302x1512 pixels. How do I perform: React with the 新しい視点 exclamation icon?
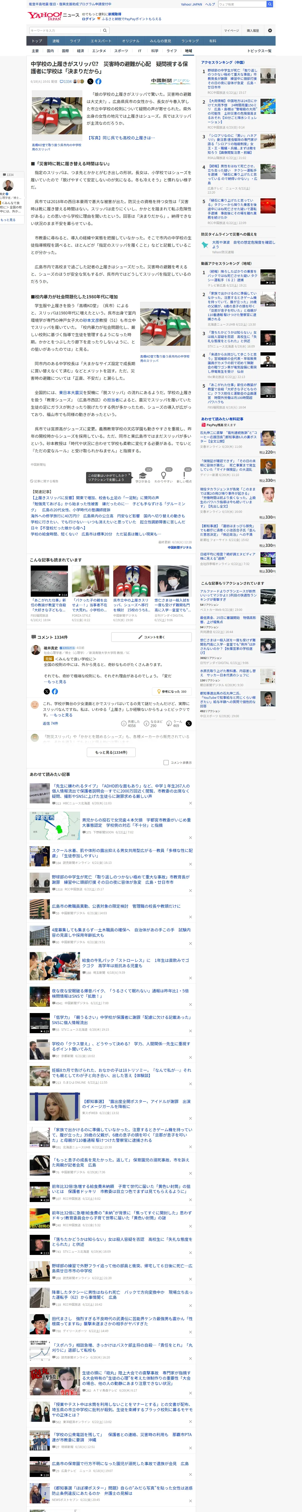tap(184, 476)
